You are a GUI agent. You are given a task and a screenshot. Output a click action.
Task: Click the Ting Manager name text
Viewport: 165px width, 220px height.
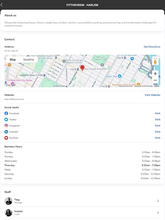pos(17,200)
